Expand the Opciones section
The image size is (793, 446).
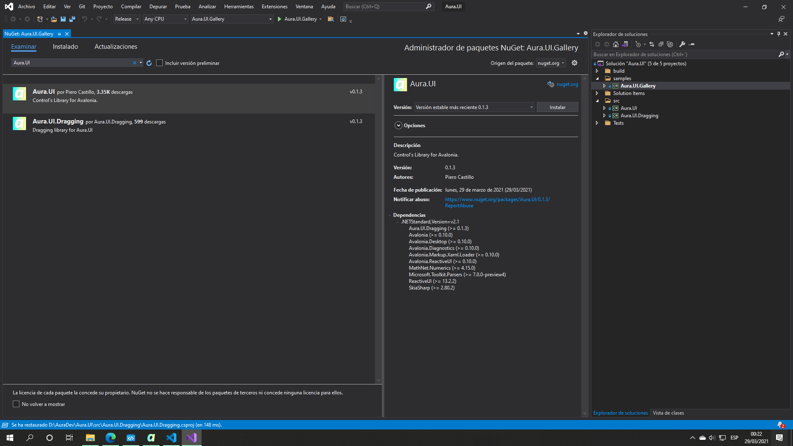click(399, 126)
